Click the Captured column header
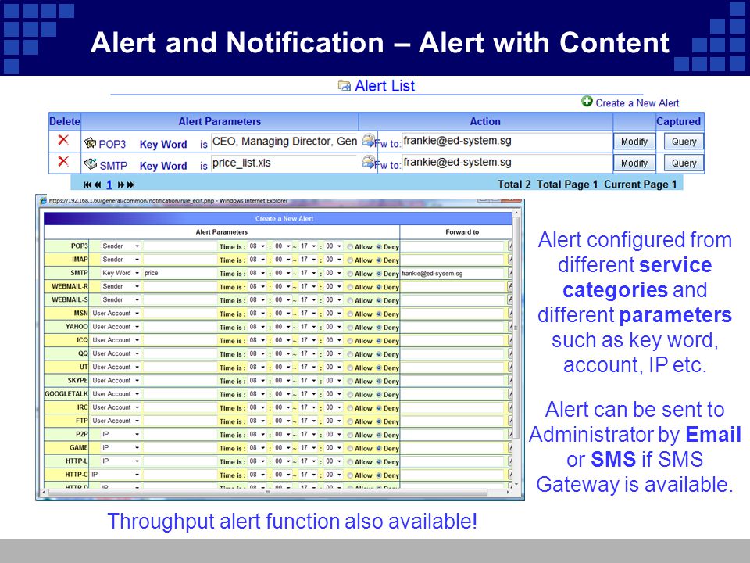The width and height of the screenshot is (750, 563). click(678, 122)
